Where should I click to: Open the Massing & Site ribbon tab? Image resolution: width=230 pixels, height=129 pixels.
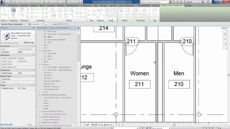73,5
